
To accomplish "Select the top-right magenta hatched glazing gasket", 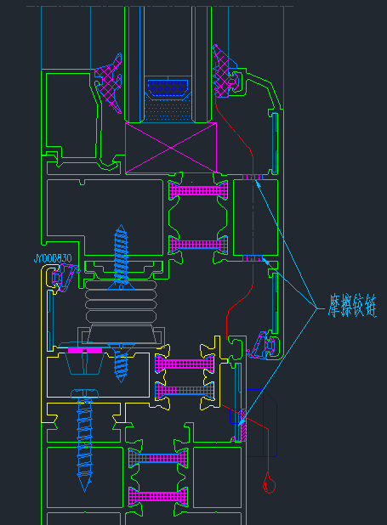I will (225, 71).
